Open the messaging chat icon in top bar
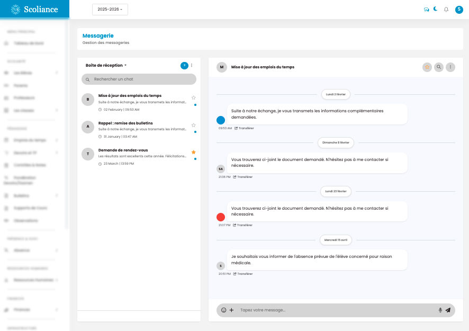This screenshot has width=469, height=331. pyautogui.click(x=426, y=10)
